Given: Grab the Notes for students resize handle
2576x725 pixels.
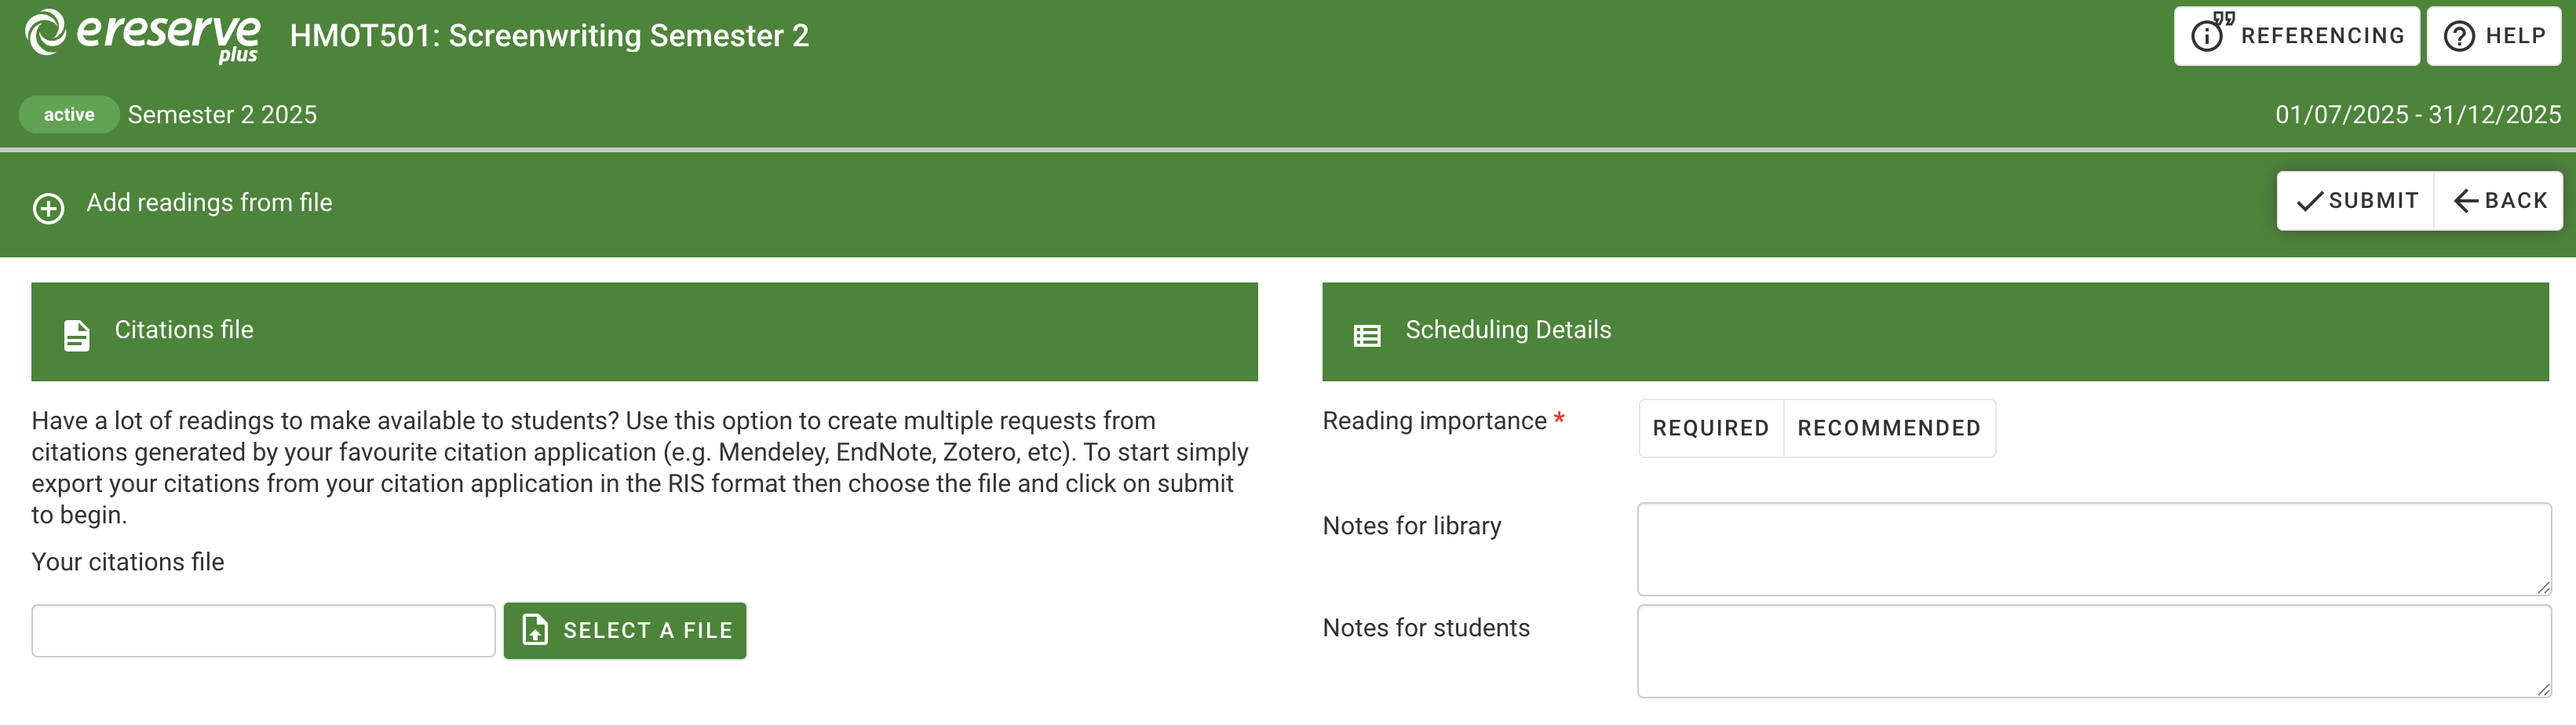Looking at the screenshot, I should point(2542,689).
